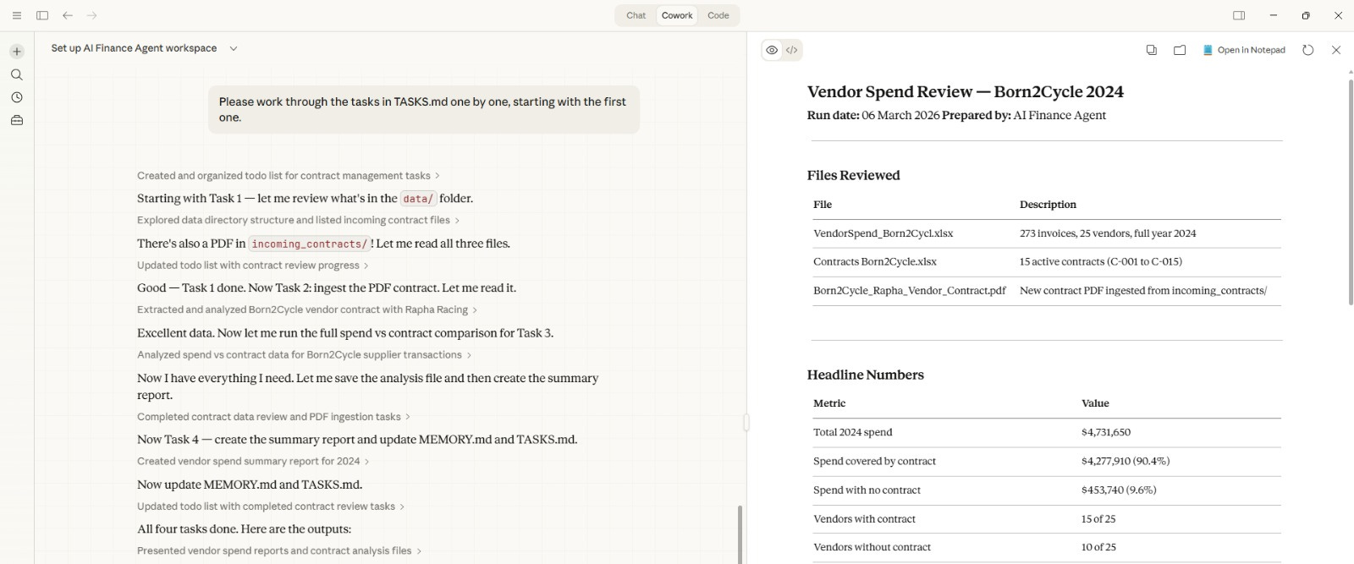Minimize the application window

click(x=1274, y=15)
